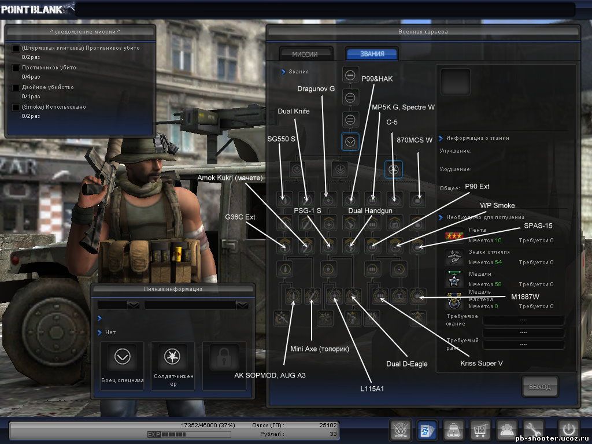
Task: Open the shorter dropdown in Личная информация
Action: [119, 305]
